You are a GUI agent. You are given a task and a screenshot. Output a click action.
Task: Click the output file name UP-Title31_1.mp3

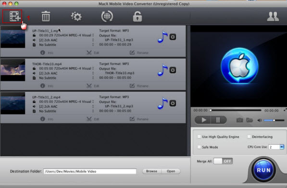click(x=119, y=40)
